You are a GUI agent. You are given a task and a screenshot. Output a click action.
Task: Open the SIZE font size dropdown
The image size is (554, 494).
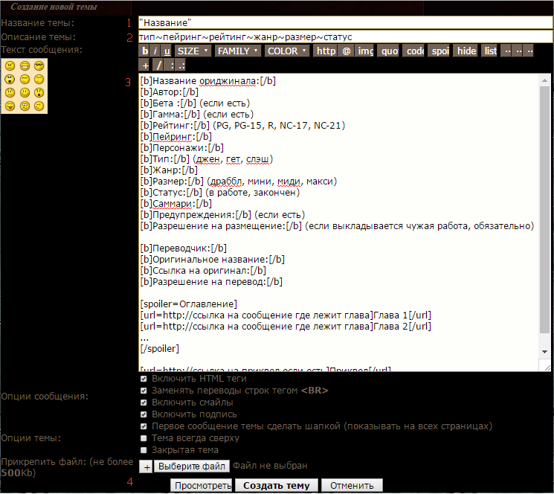click(x=193, y=51)
